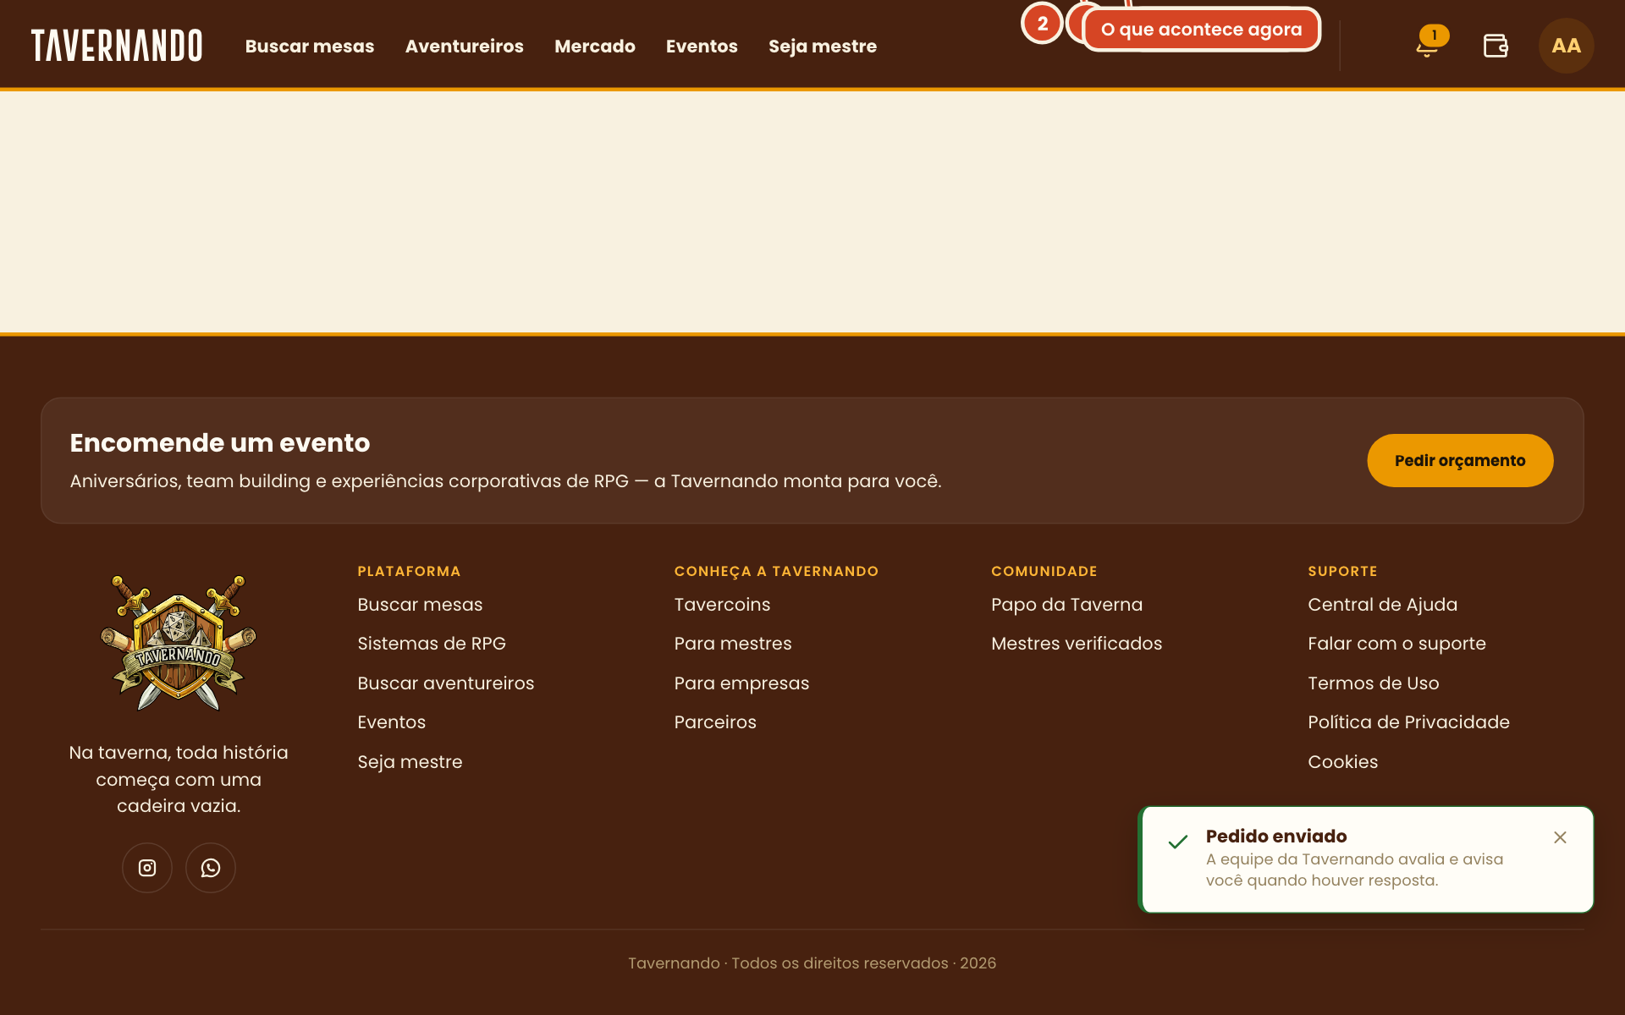The height and width of the screenshot is (1015, 1625).
Task: Open the Para empresas link
Action: [741, 683]
